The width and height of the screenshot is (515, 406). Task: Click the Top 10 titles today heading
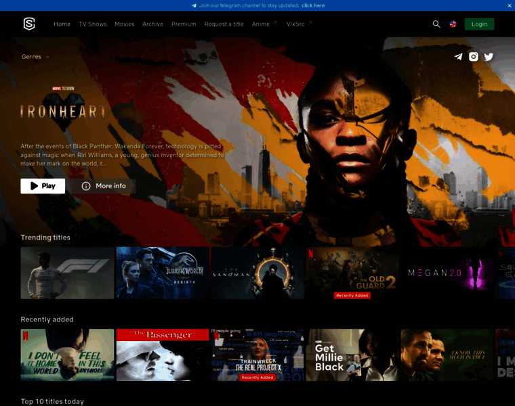pyautogui.click(x=52, y=401)
